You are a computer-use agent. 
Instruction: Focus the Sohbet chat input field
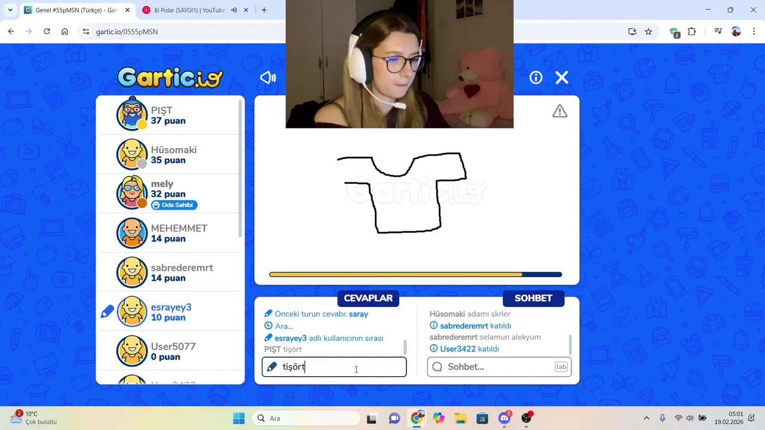click(x=499, y=367)
